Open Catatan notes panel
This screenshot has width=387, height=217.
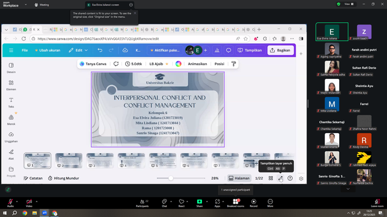pos(33,178)
